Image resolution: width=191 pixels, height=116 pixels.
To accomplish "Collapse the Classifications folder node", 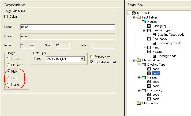I will coord(134,60).
